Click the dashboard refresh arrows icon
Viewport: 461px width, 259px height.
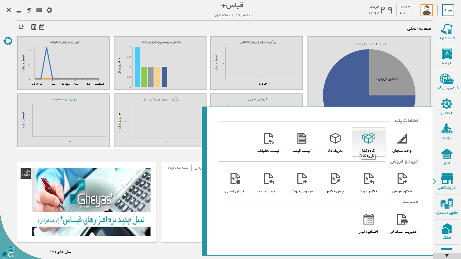21,27
